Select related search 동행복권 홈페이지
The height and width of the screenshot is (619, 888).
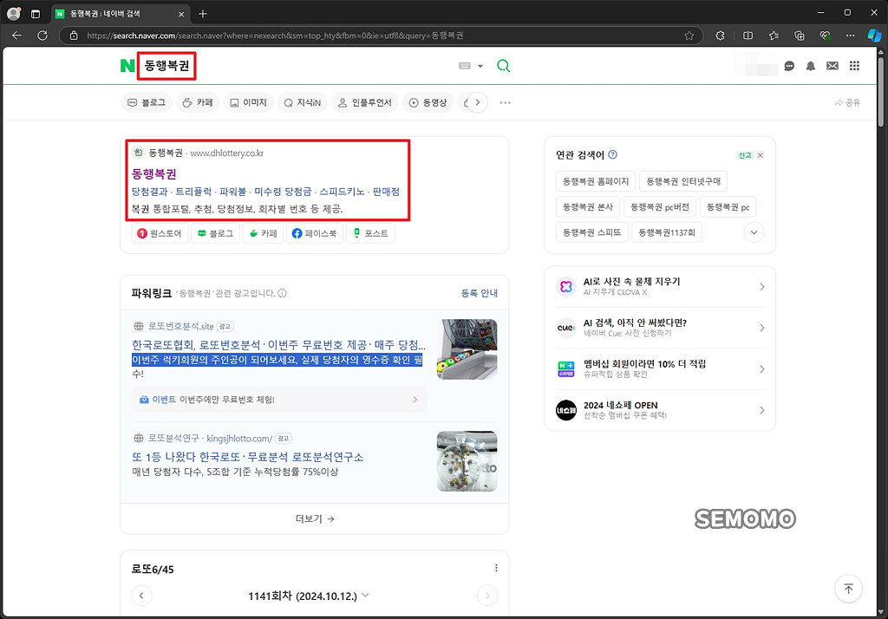pyautogui.click(x=596, y=181)
